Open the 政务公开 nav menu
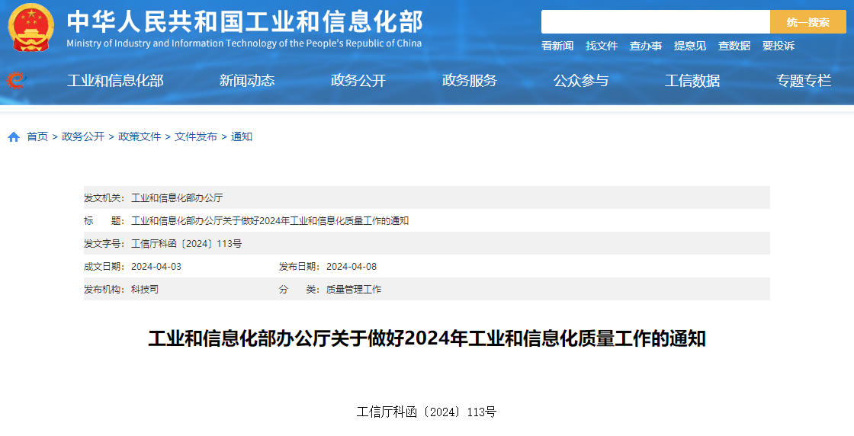Image resolution: width=854 pixels, height=436 pixels. pos(358,81)
